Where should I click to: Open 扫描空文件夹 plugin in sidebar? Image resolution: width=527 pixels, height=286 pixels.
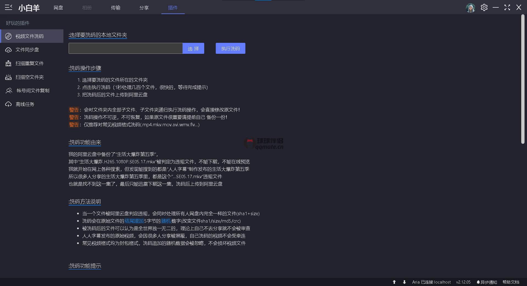click(29, 77)
